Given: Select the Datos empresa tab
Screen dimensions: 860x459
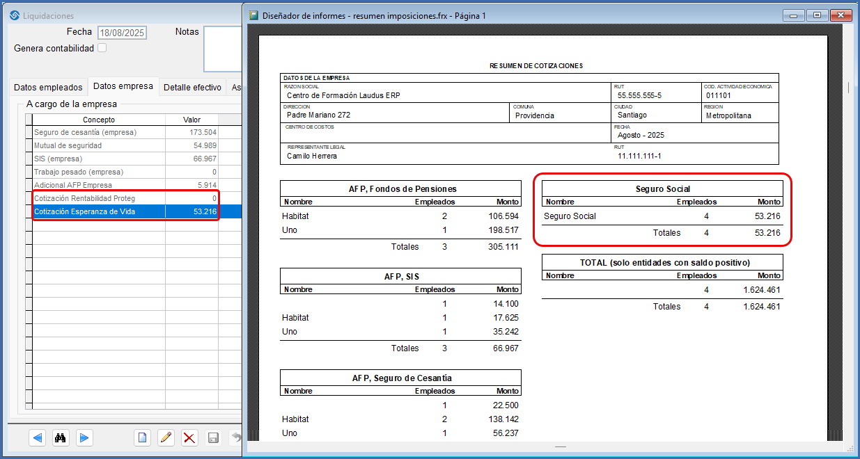Looking at the screenshot, I should coord(123,86).
